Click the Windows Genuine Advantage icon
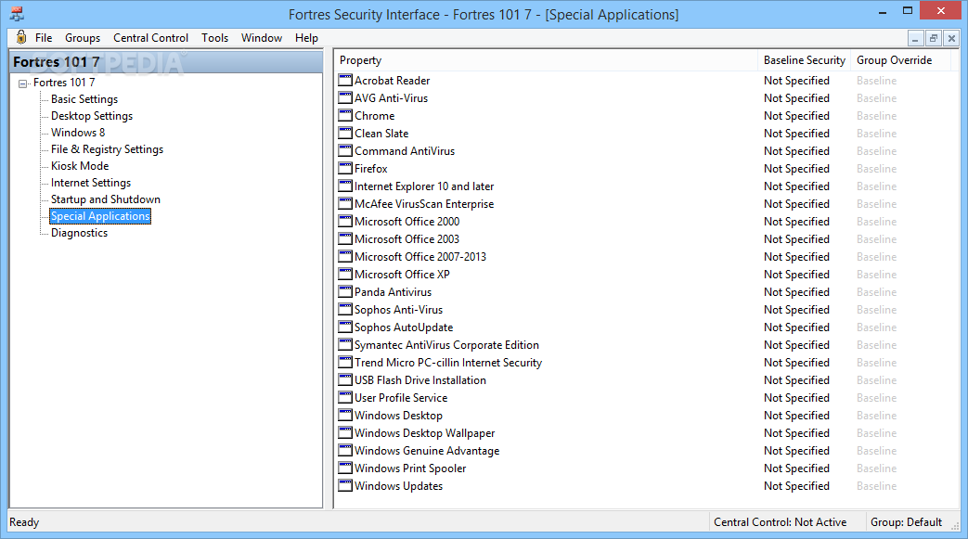This screenshot has height=539, width=968. click(x=345, y=450)
